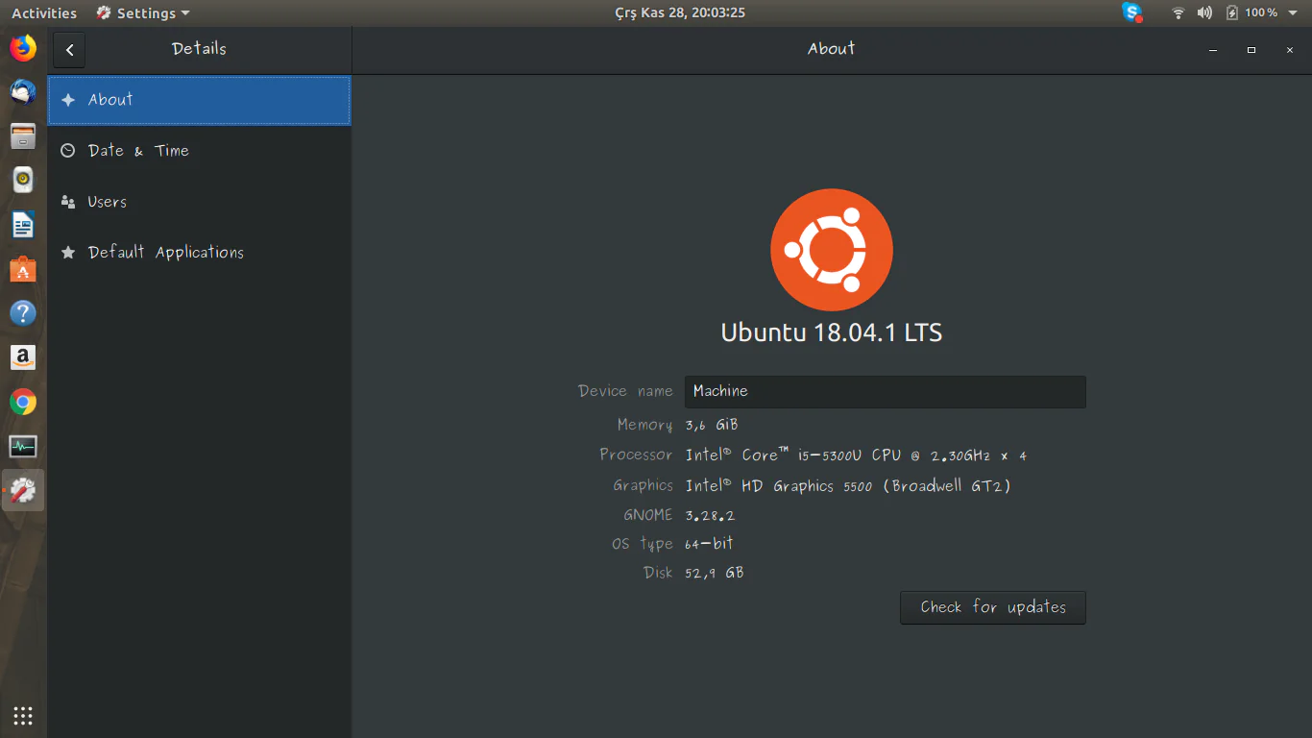Open Date & Time settings
1312x738 pixels.
coord(199,151)
